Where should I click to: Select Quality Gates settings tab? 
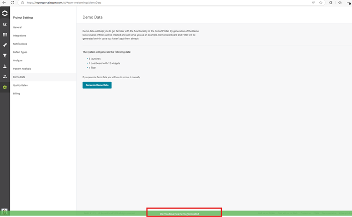pyautogui.click(x=20, y=85)
